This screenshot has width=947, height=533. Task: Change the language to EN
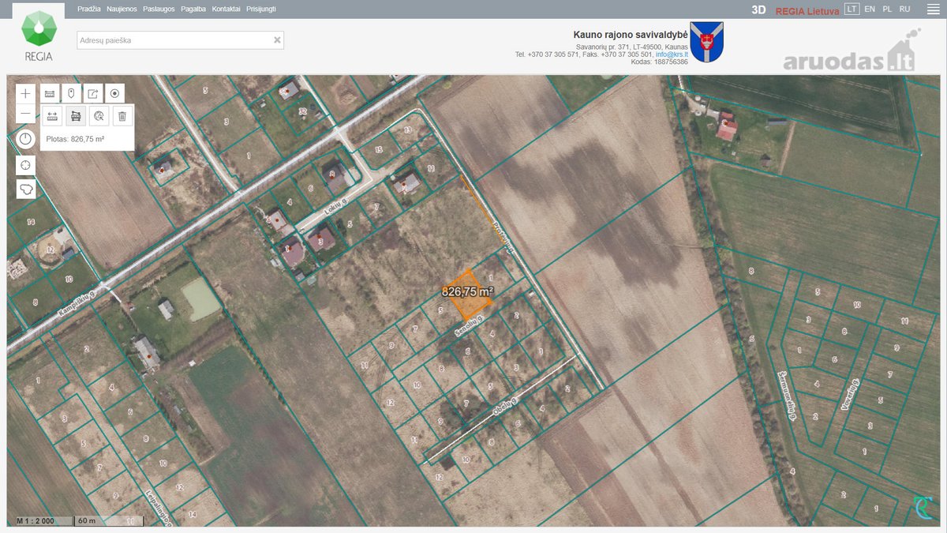870,9
